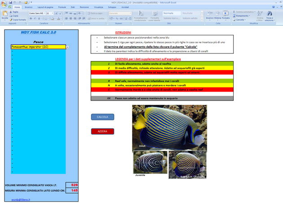This screenshot has height=203, width=283.
Task: Toggle italic C formatting
Action: coord(35,18)
